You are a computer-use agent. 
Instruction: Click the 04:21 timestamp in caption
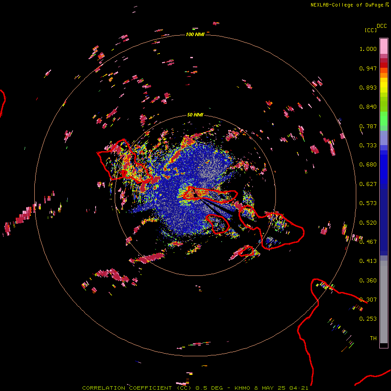tap(299, 388)
